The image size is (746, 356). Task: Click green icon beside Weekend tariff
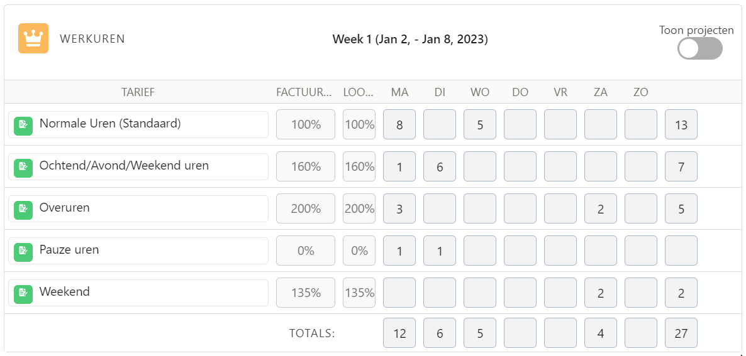point(23,293)
